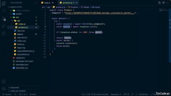Viewport: 171px width, 96px height.
Task: Change indentation via Espacios: 4
Action: coord(116,94)
